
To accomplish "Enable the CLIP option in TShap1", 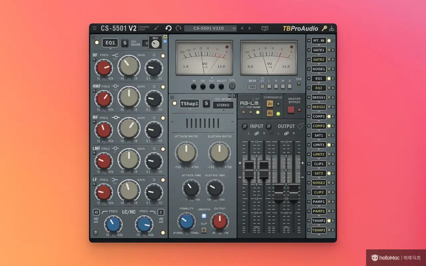I will [204, 229].
